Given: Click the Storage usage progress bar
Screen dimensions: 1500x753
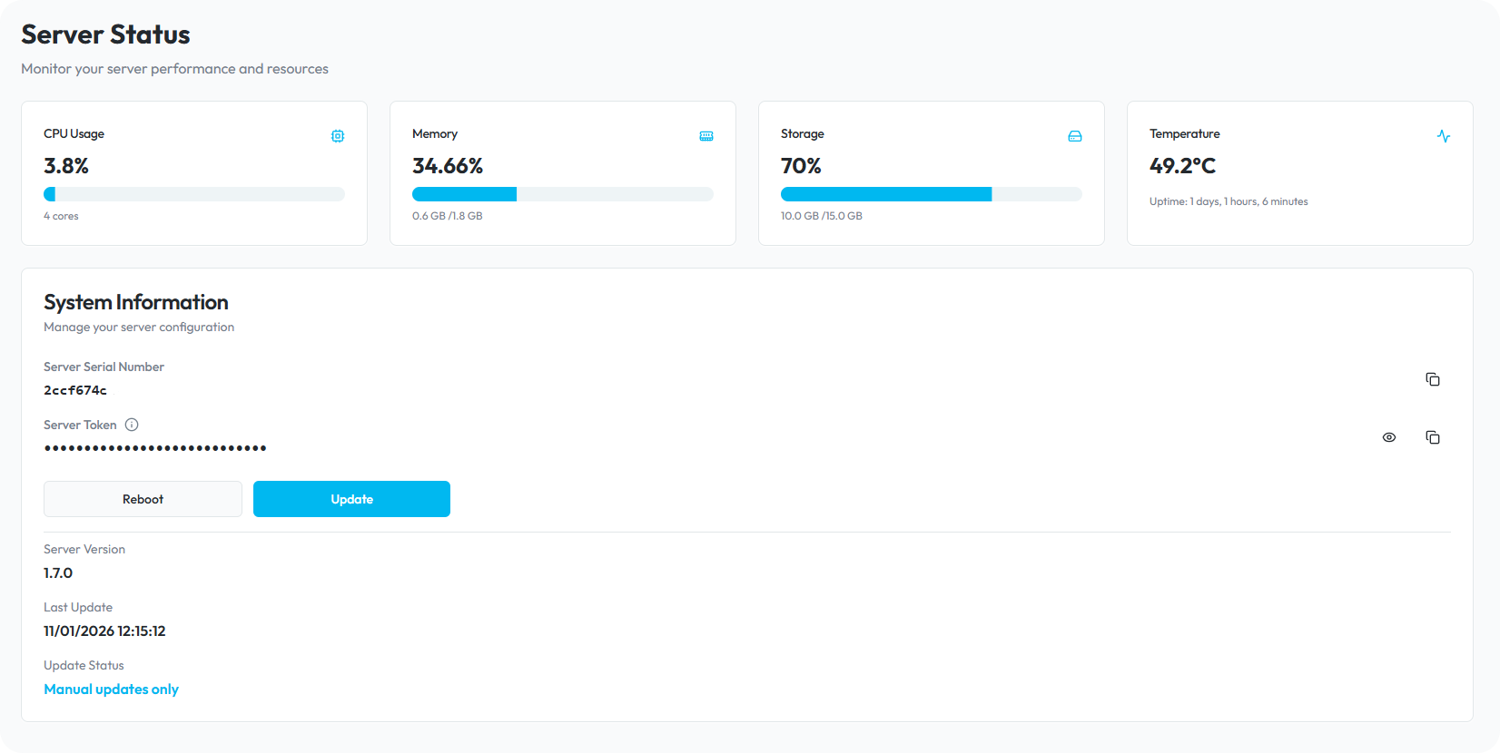Looking at the screenshot, I should click(932, 194).
